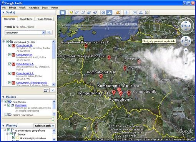The image size is (196, 142).
Task: Collapse the Warstwy panel triangle
Action: 3,126
